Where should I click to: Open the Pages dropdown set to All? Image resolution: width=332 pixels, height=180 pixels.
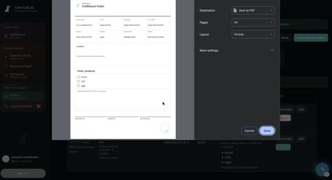coord(253,22)
